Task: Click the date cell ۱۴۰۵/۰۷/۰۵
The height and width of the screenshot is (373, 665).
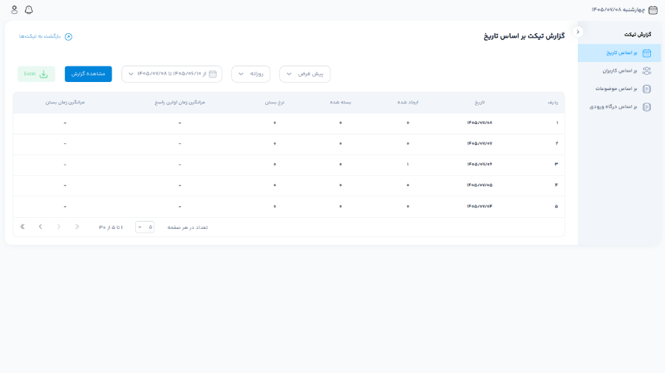Action: (480, 185)
